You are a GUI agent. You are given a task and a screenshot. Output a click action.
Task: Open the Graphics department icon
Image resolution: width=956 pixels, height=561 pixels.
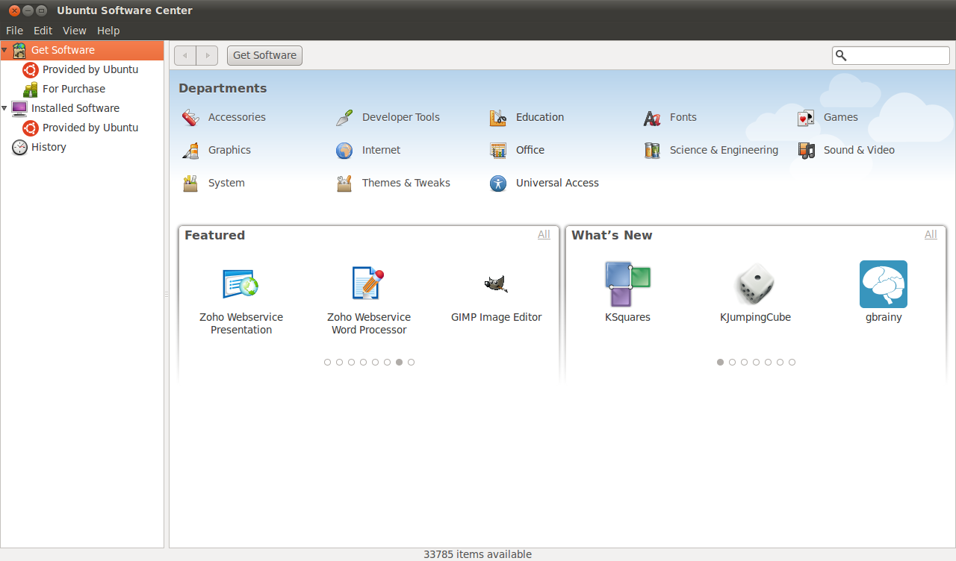coord(190,150)
